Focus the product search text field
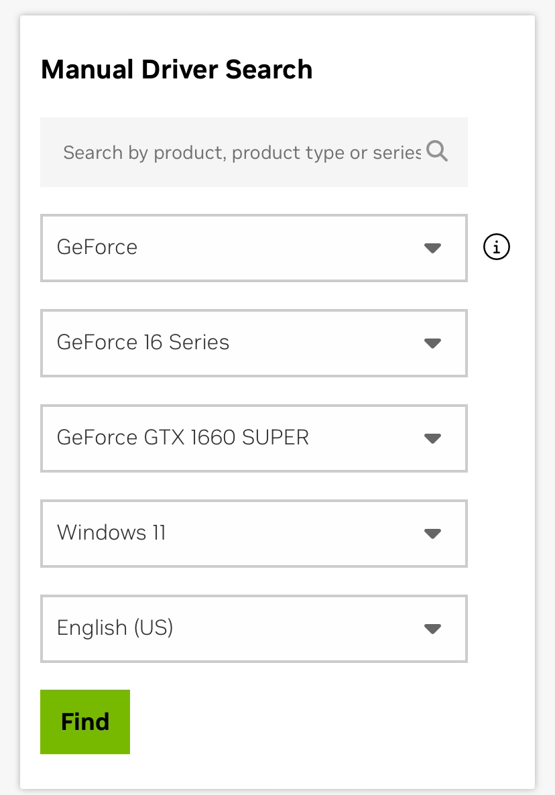This screenshot has width=555, height=795. tap(241, 152)
